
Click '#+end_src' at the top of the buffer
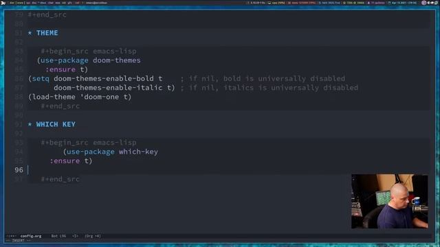47,14
